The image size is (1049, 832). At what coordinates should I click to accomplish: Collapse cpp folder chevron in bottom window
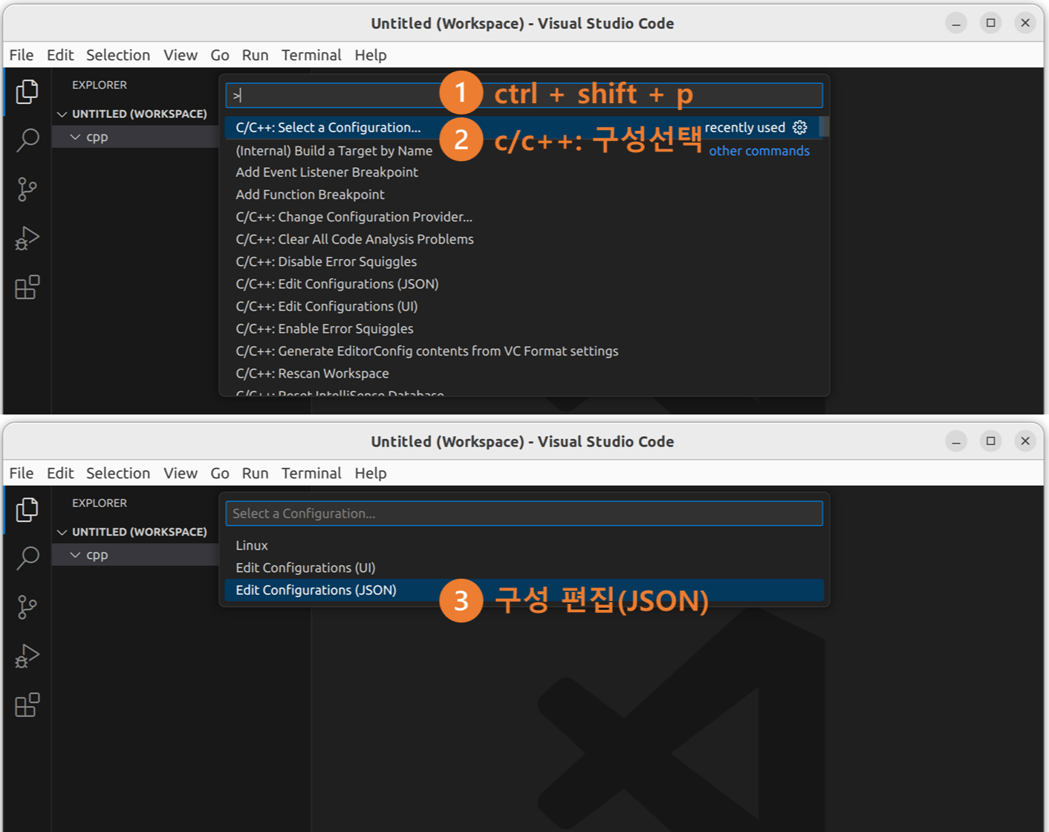75,555
